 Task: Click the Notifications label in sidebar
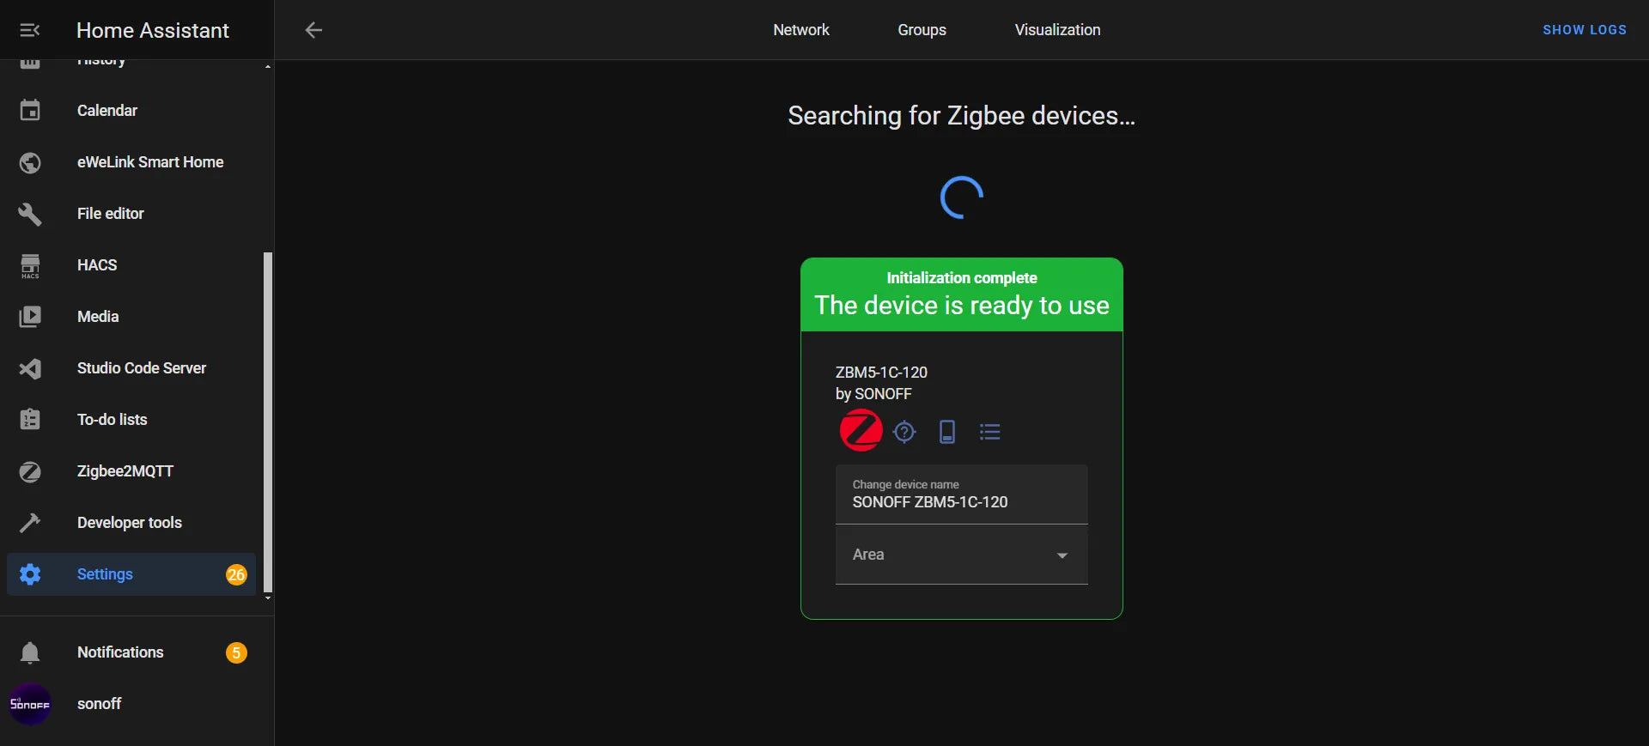point(120,652)
